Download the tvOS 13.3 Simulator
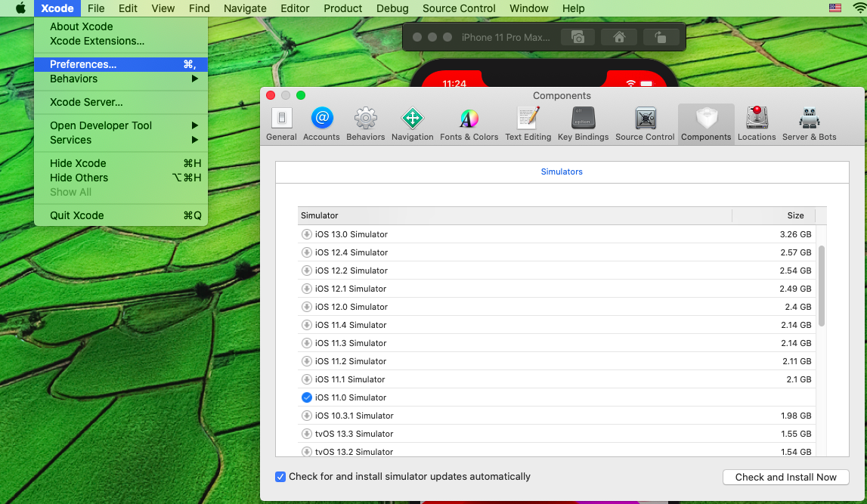The width and height of the screenshot is (867, 504). pyautogui.click(x=306, y=434)
